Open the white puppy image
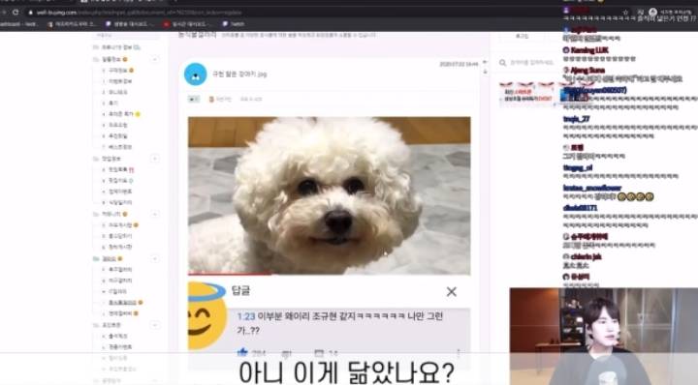 [329, 195]
